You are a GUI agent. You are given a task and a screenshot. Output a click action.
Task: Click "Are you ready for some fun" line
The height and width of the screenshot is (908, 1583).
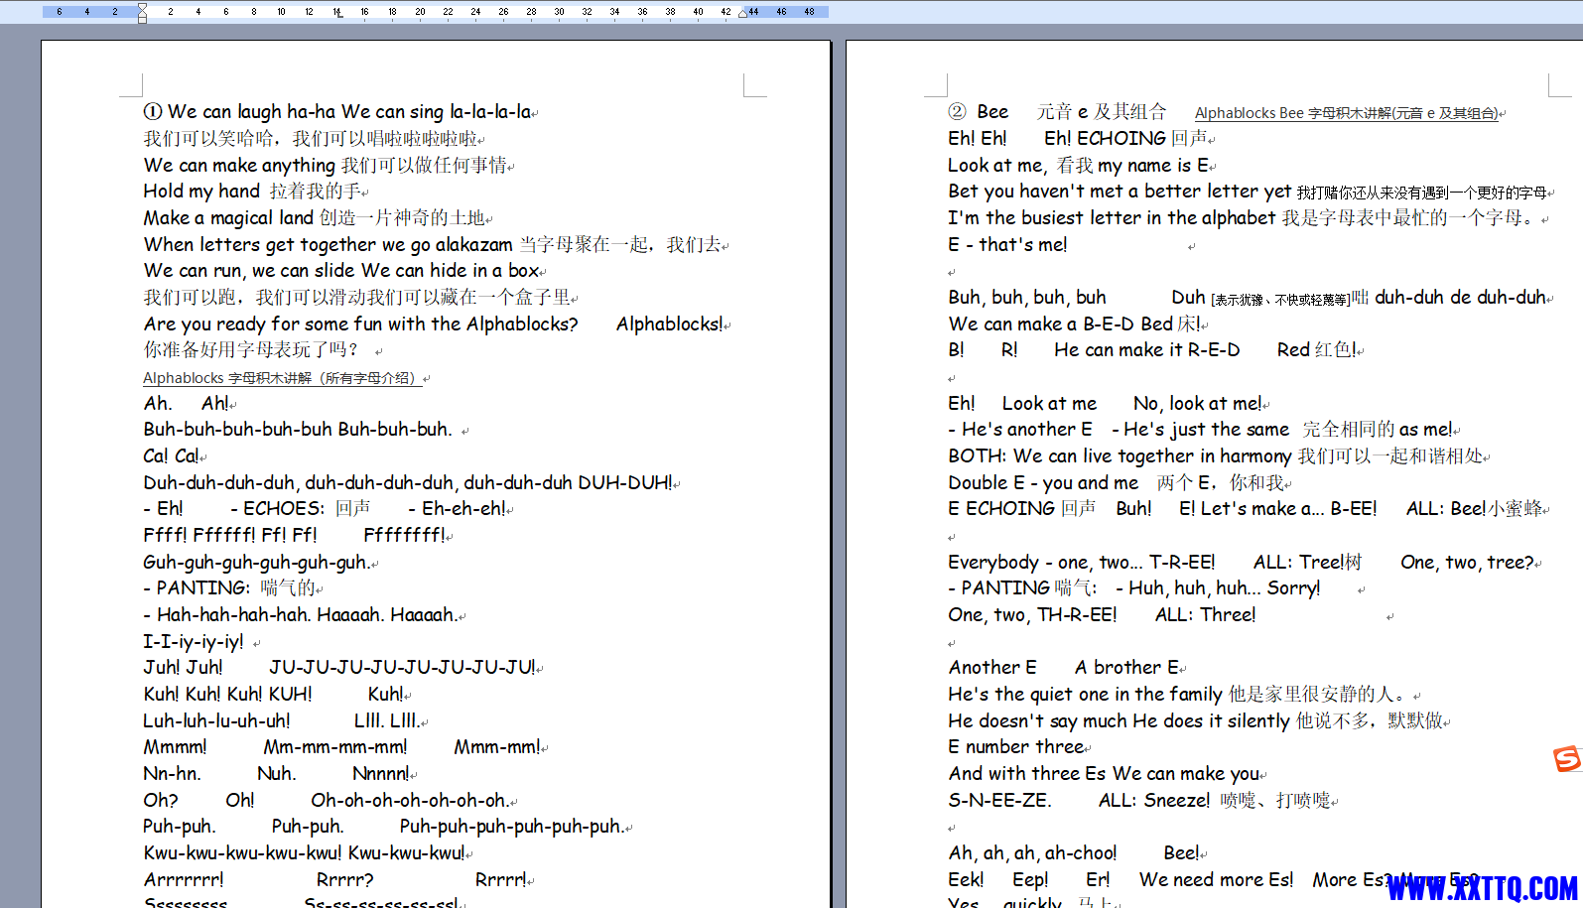pos(360,324)
